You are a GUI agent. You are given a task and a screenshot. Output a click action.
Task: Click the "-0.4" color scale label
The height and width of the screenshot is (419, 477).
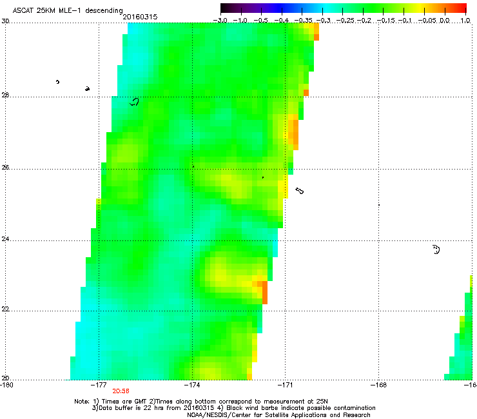(282, 21)
